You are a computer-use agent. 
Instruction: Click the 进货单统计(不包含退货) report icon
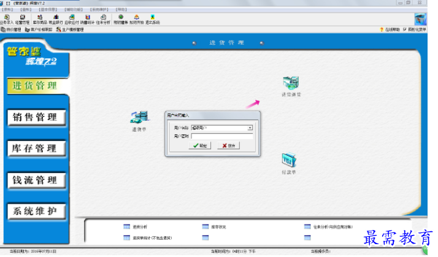pyautogui.click(x=126, y=238)
